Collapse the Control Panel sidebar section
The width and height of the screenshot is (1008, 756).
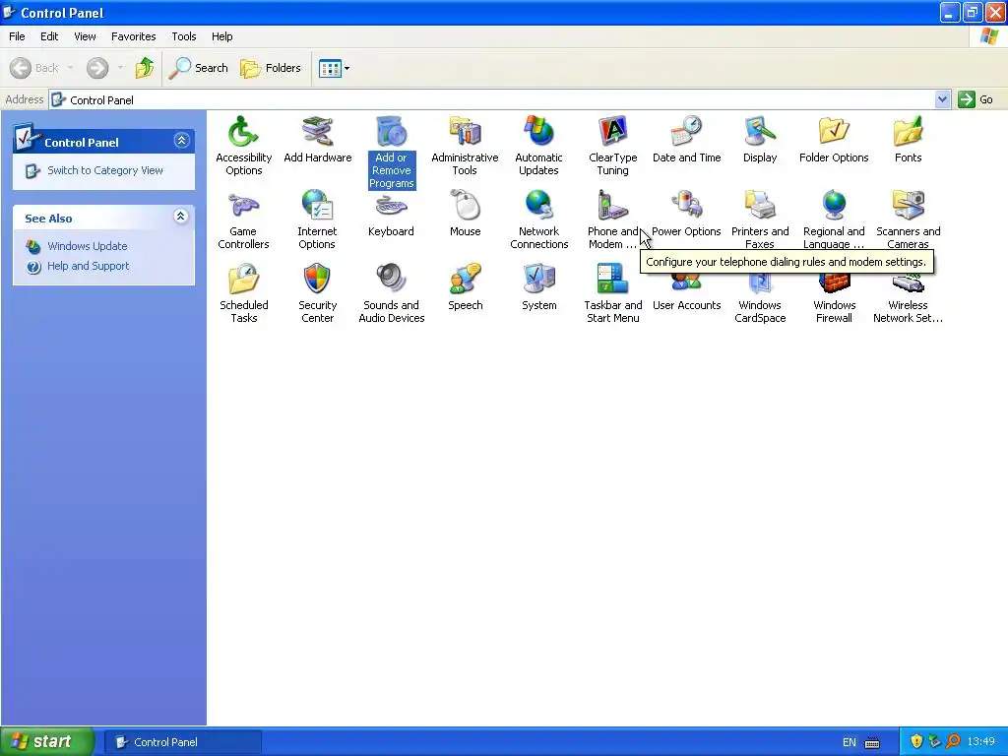pos(181,141)
